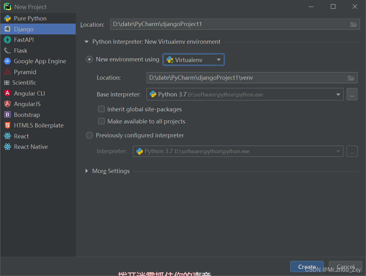
Task: Click the Google App Engine icon
Action: coord(7,61)
